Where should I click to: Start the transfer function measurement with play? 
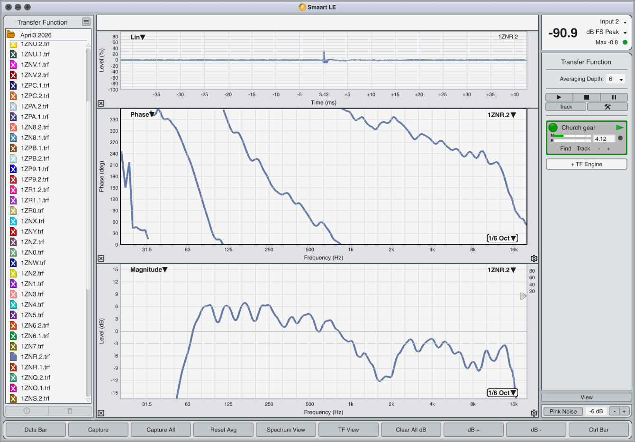point(559,97)
